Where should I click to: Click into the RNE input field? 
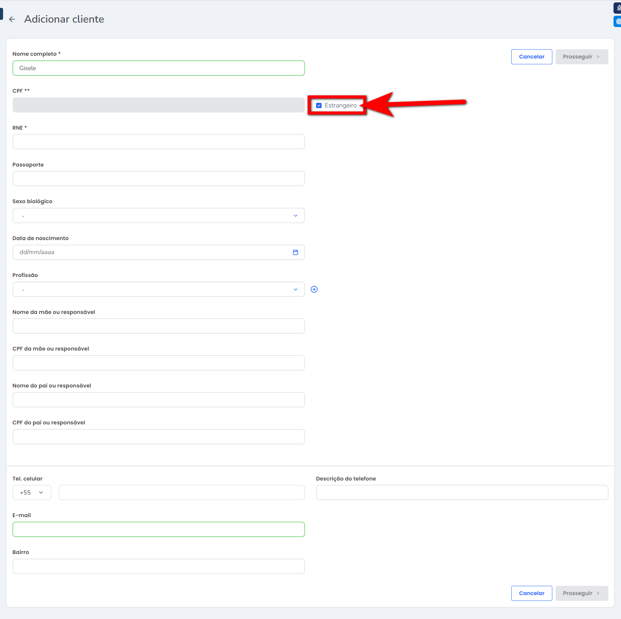[x=159, y=142]
